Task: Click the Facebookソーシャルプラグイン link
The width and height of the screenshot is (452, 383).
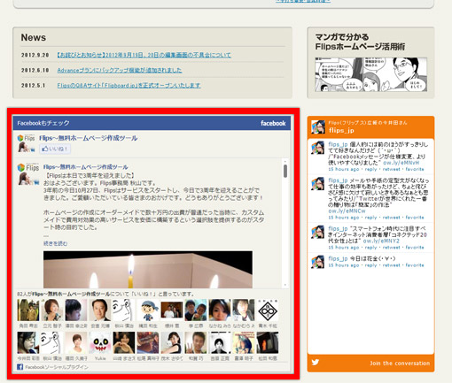Action: pos(57,367)
